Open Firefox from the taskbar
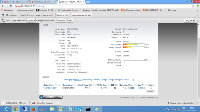 (34, 109)
